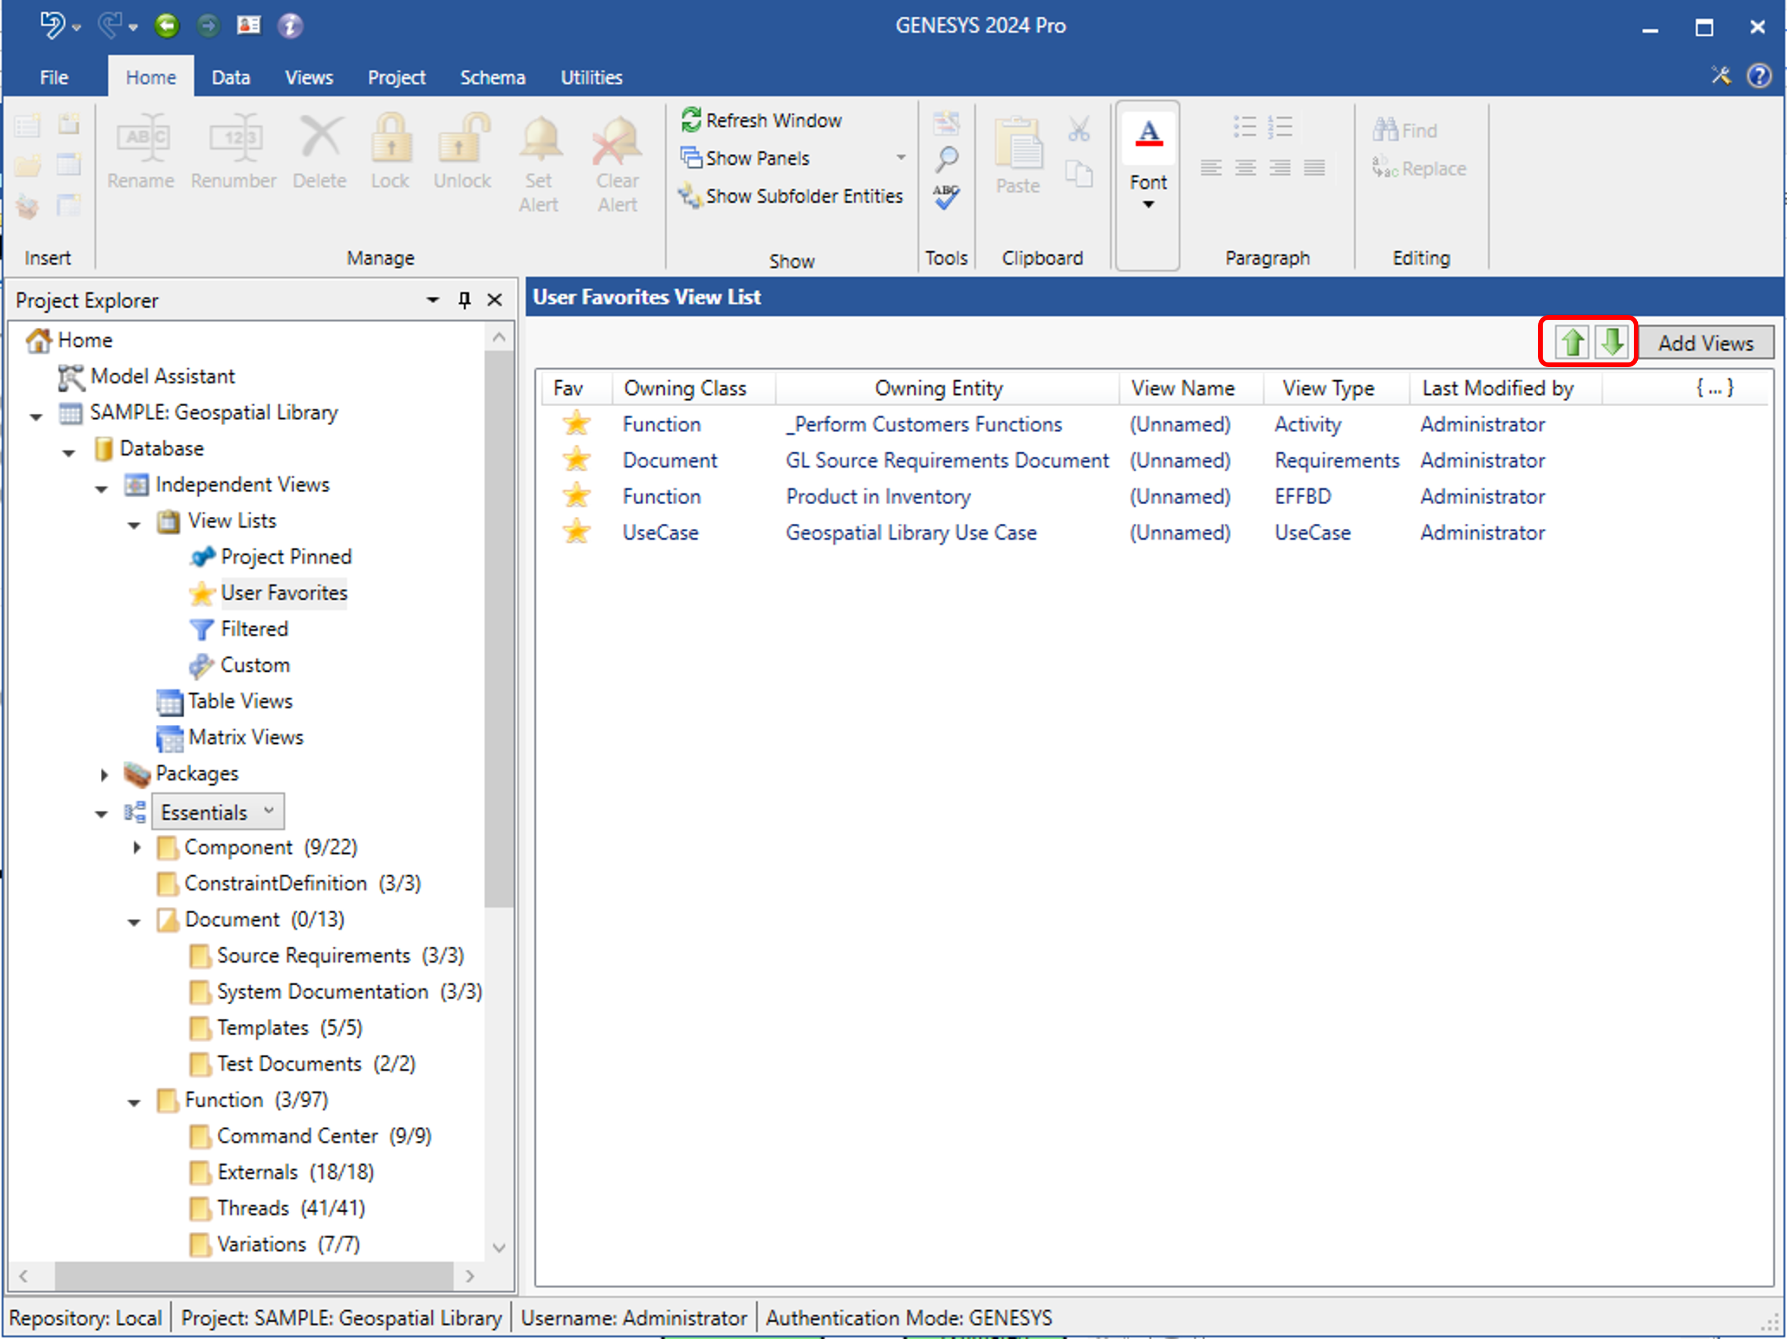This screenshot has width=1787, height=1339.
Task: Click the Add Views button
Action: tap(1705, 343)
